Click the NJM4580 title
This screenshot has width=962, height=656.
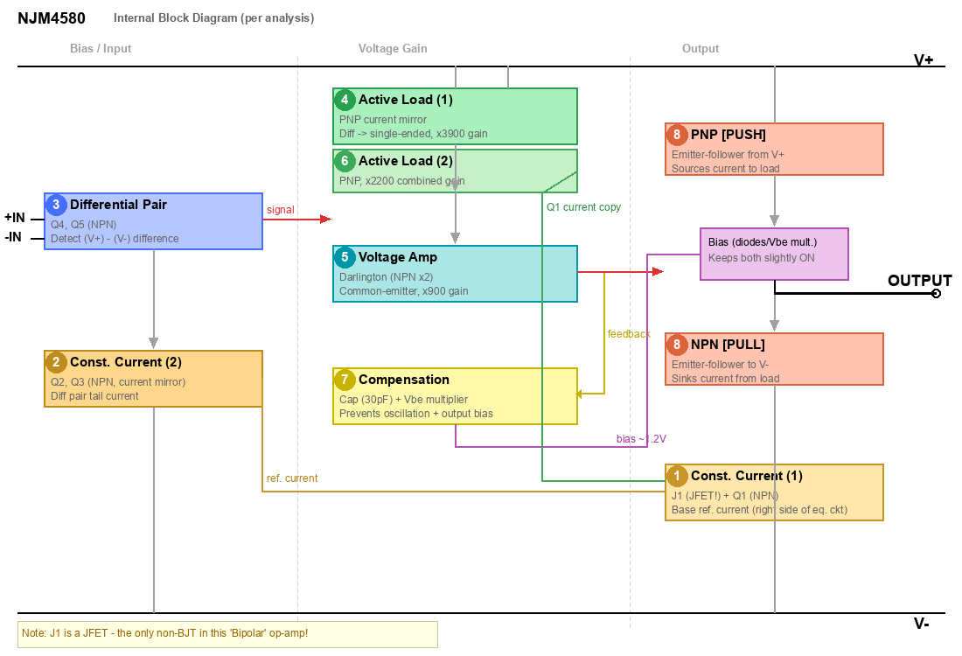click(52, 17)
